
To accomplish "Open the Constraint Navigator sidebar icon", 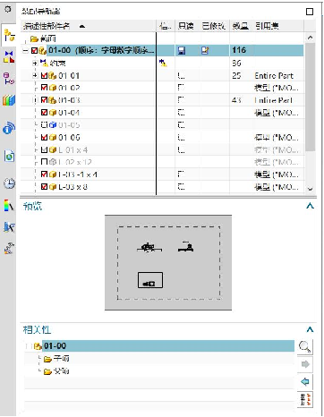I will (x=9, y=57).
